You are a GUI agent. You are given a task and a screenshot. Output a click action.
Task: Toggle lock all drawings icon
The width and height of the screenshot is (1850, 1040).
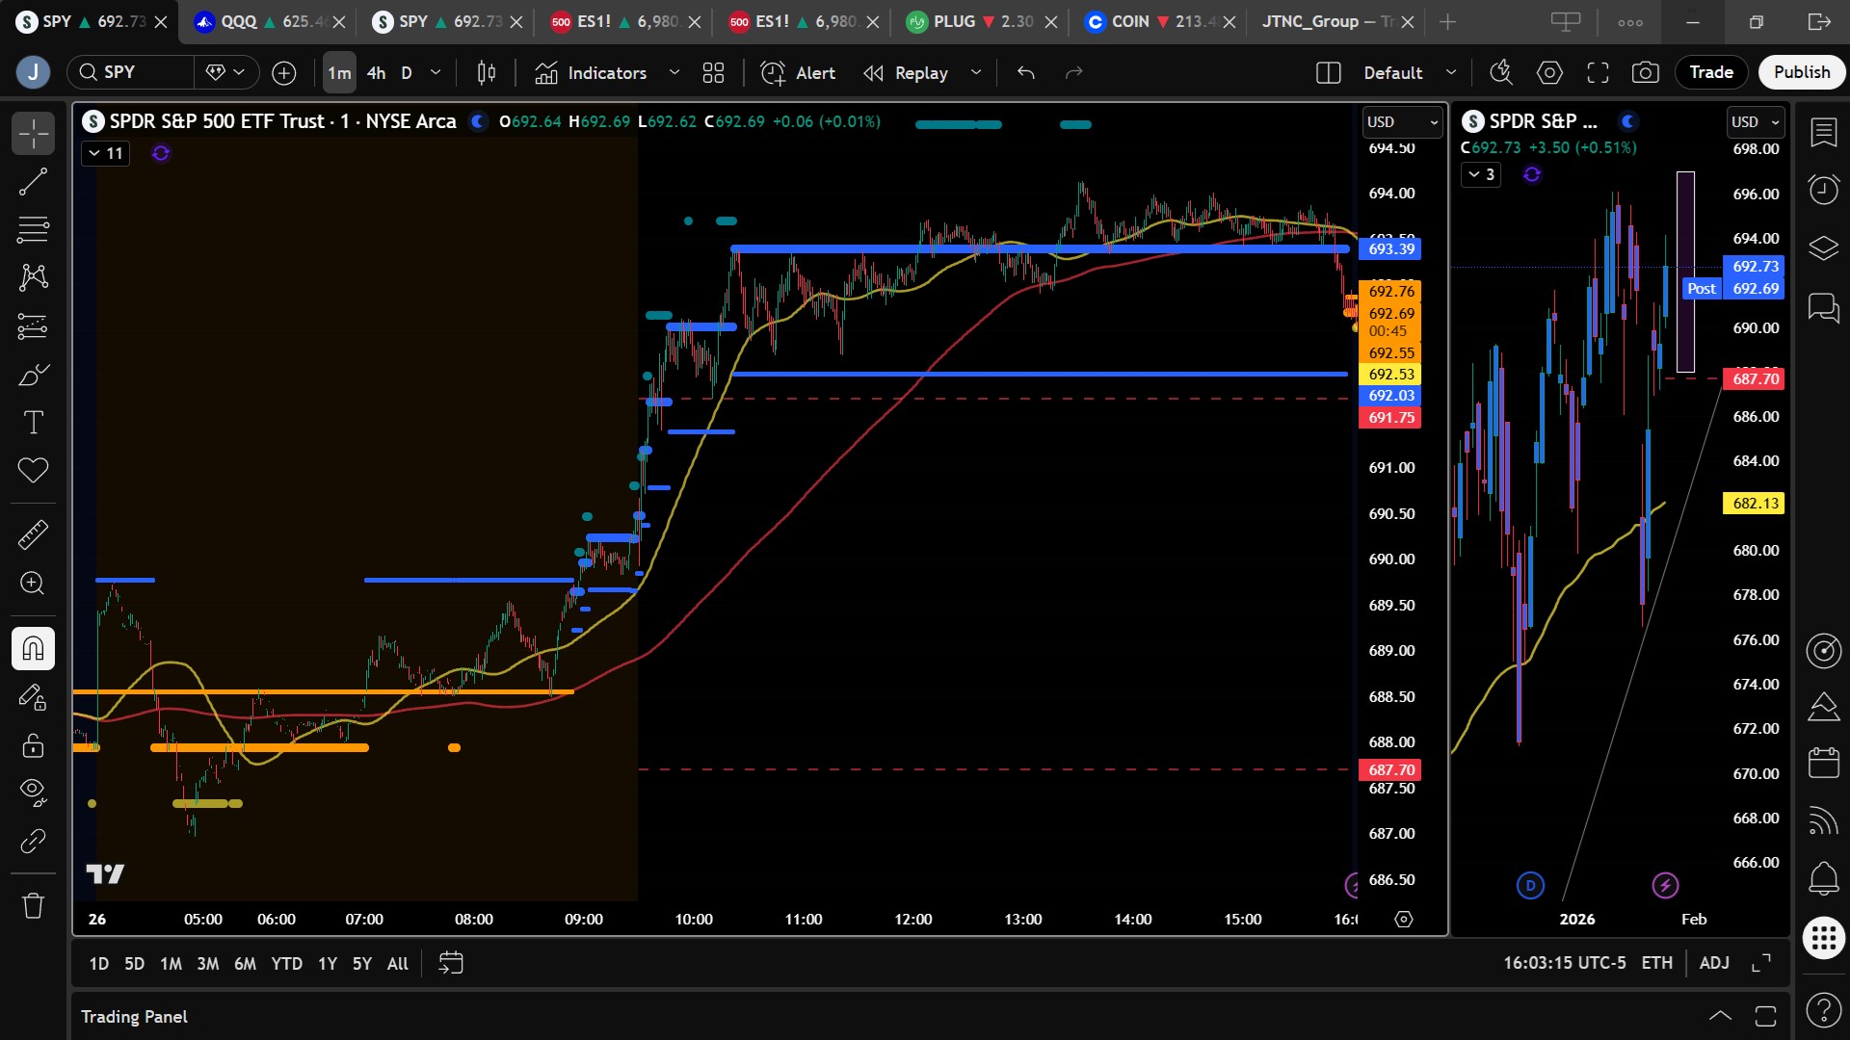tap(33, 745)
